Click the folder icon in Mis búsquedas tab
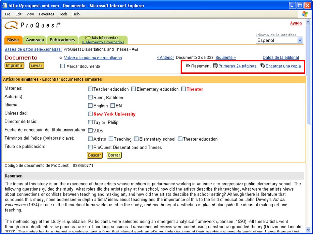Viewport: 313px width, 235px height. pyautogui.click(x=88, y=38)
